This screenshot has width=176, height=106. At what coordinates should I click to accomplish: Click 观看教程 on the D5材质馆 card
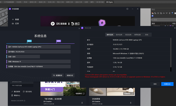click(x=129, y=94)
